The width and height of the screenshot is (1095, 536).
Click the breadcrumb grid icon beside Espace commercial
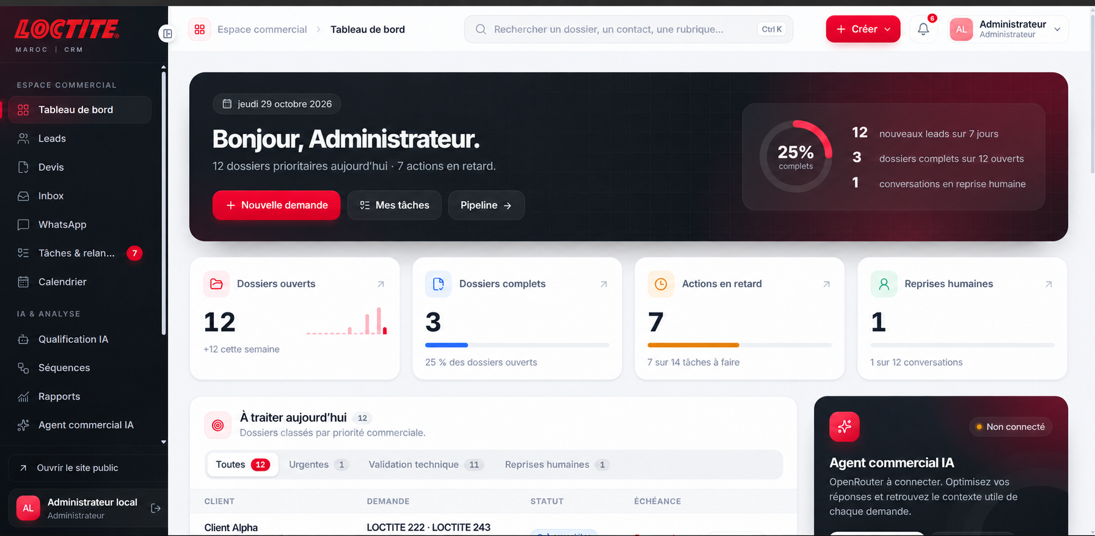[x=200, y=29]
